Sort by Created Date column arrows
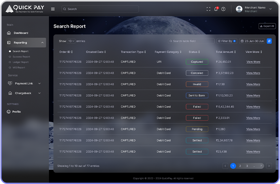This screenshot has width=280, height=184. pos(105,52)
